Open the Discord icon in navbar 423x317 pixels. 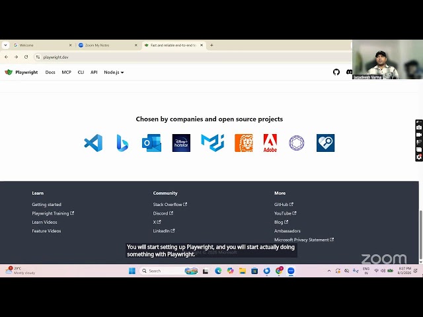point(349,72)
